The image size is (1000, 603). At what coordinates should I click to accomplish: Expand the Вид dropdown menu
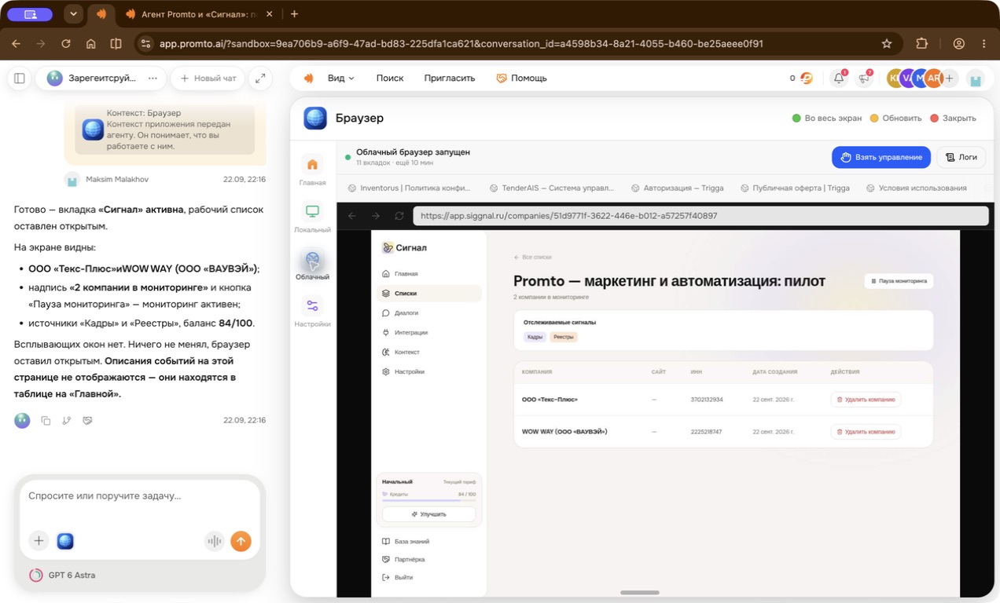click(340, 78)
